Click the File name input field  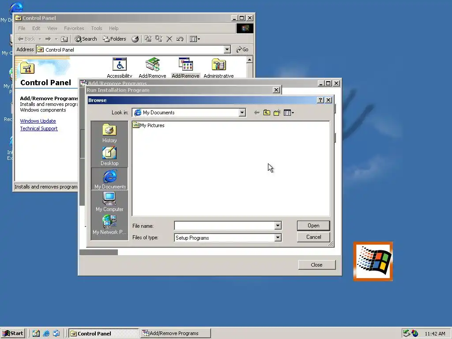coord(225,226)
